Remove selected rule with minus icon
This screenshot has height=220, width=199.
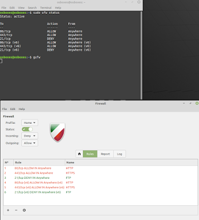(x=16, y=210)
